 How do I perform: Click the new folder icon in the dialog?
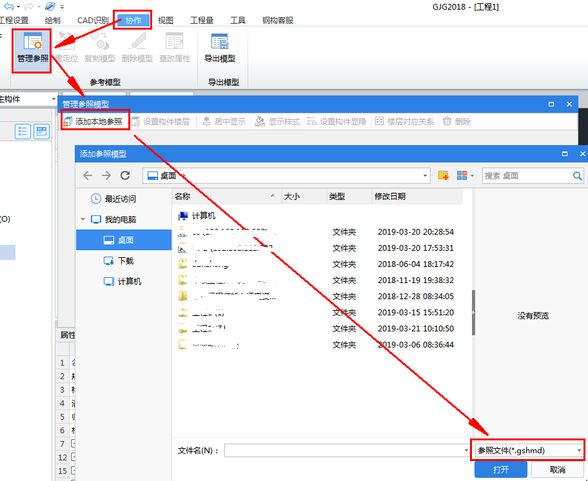coord(443,175)
